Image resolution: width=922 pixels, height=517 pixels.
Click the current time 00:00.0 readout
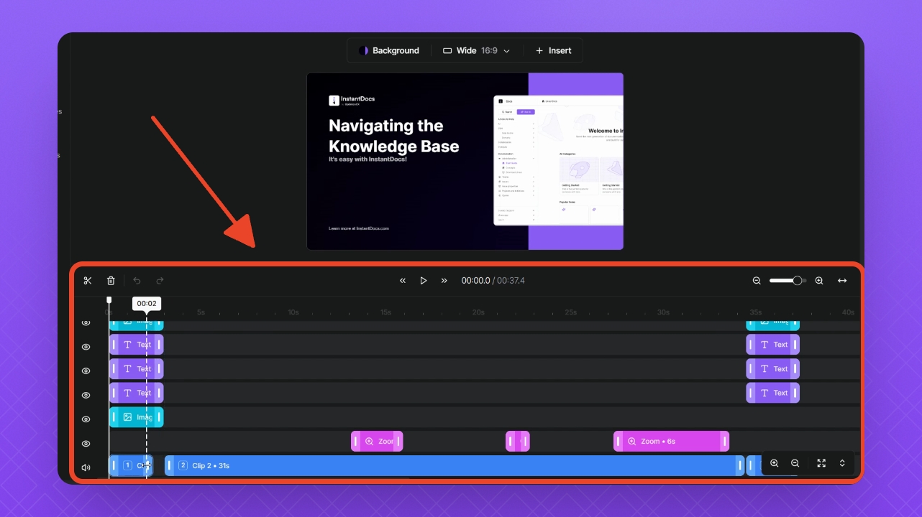[x=475, y=281]
